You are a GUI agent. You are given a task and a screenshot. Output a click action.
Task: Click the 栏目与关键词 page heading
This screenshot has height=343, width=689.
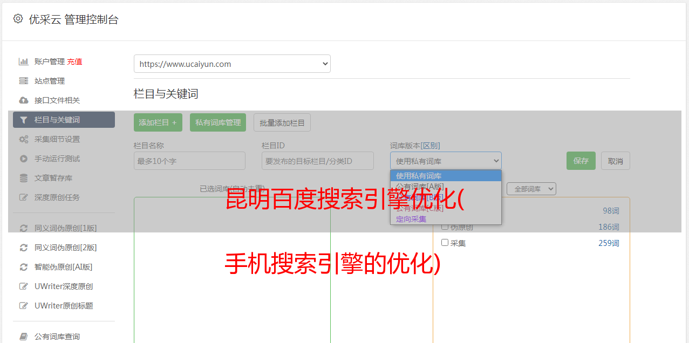pyautogui.click(x=166, y=94)
